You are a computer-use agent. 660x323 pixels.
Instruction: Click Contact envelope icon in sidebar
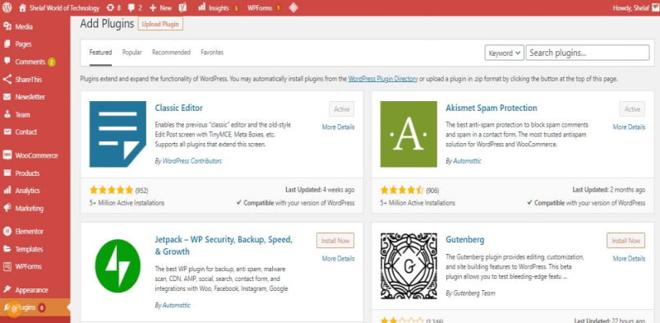point(7,132)
